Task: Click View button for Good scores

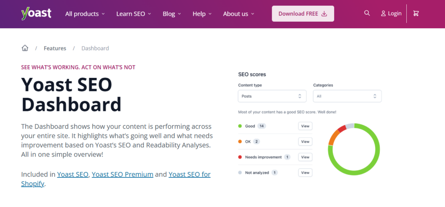Action: tap(305, 126)
